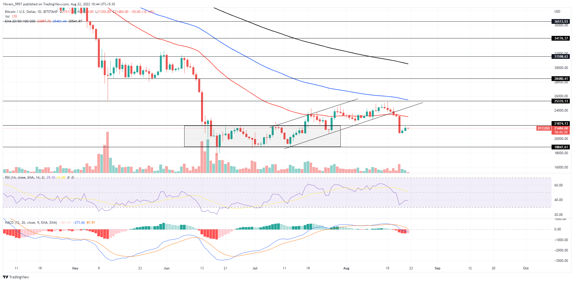574x282 pixels.
Task: Click the MACD signal value 87.91
Action: click(x=91, y=223)
